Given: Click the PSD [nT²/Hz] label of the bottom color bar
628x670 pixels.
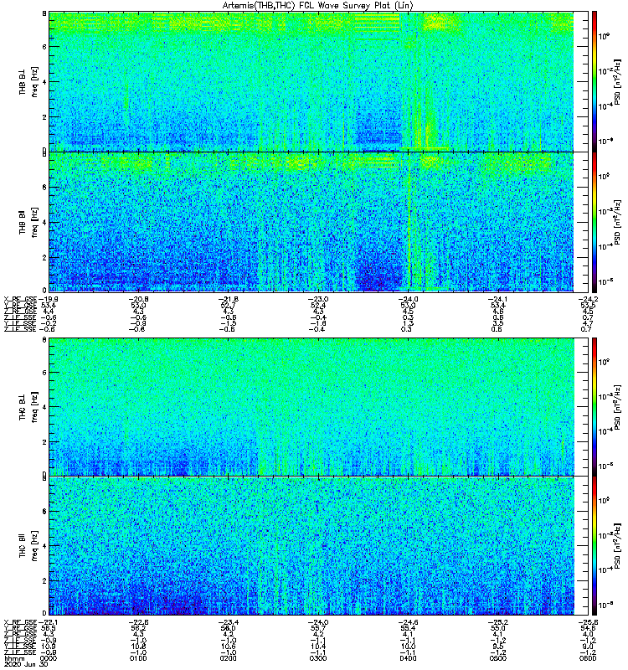Looking at the screenshot, I should tap(617, 546).
